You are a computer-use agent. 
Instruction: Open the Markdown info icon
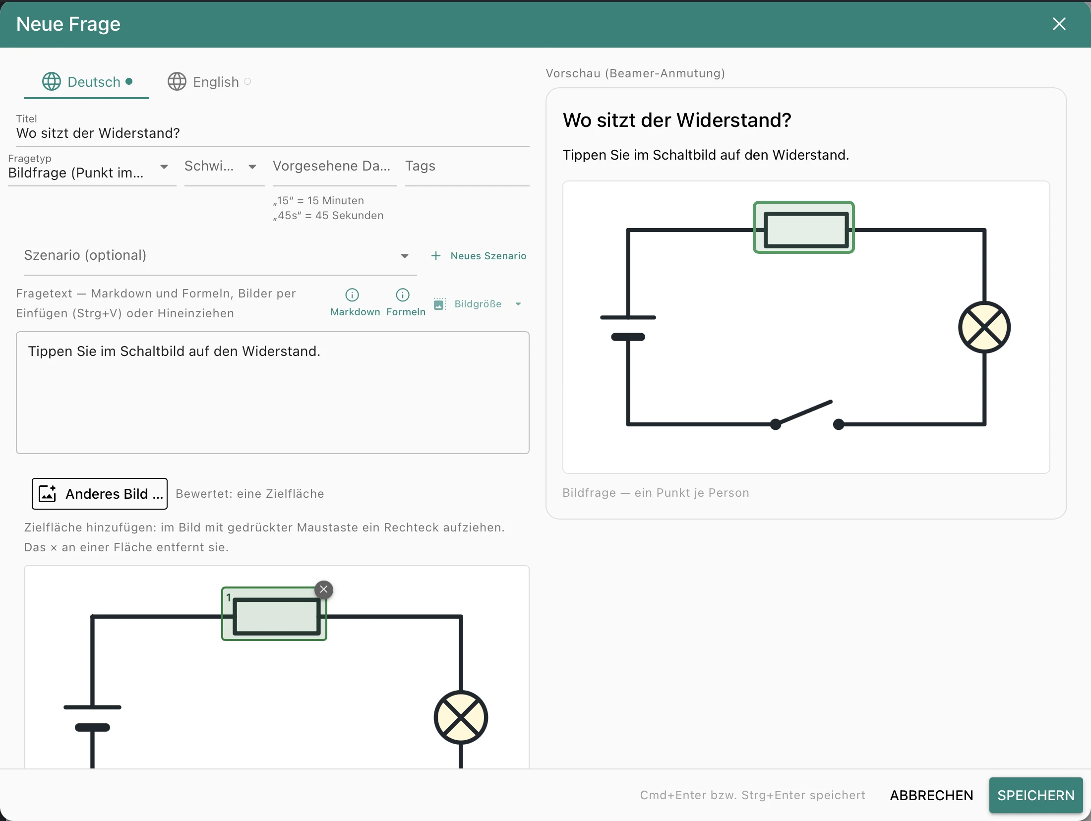tap(352, 295)
